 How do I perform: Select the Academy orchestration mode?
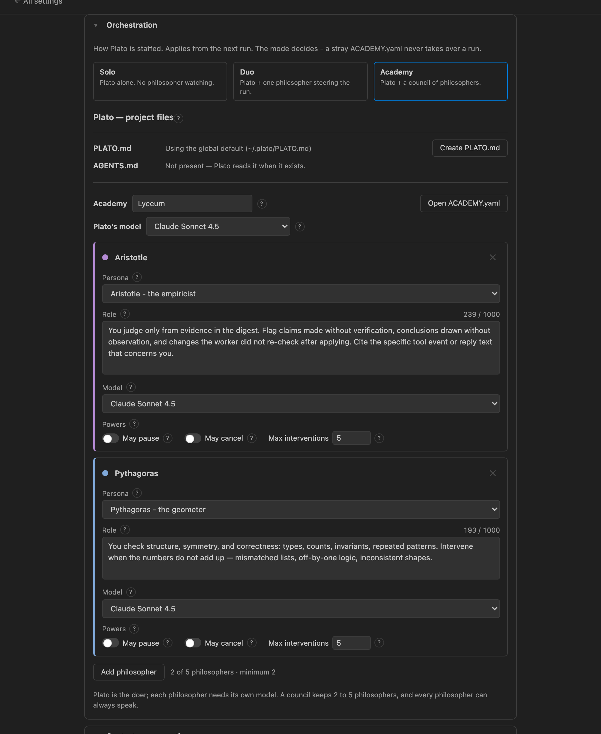tap(440, 81)
